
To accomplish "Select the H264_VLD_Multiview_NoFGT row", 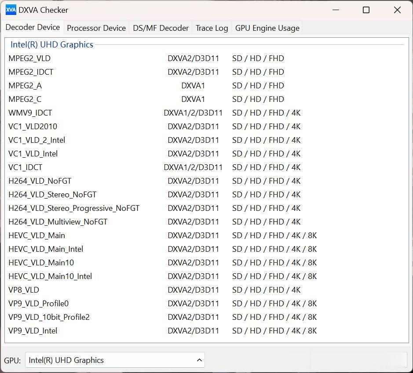I will (x=207, y=222).
